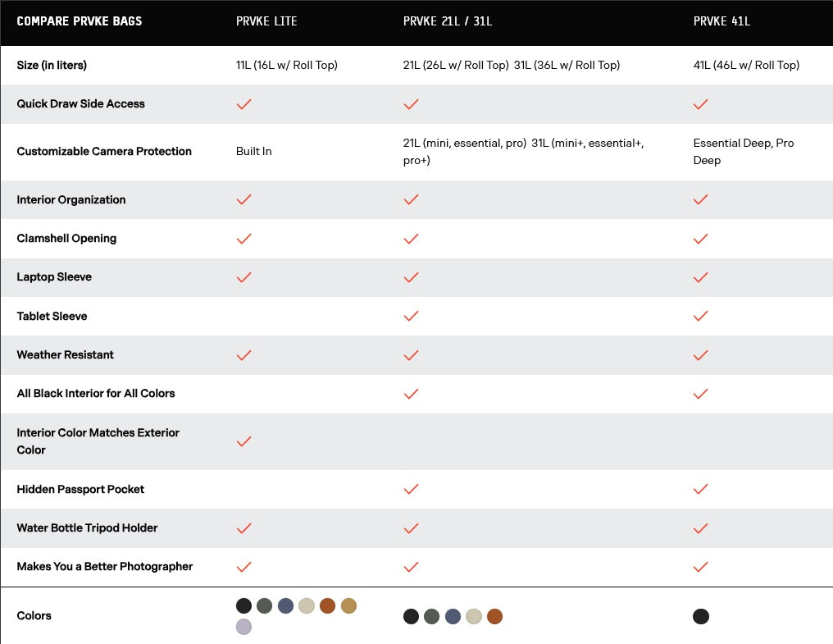Screen dimensions: 833x644
Task: Click the Interior Color Matches Exterior Color checkmark
Action: (x=244, y=441)
